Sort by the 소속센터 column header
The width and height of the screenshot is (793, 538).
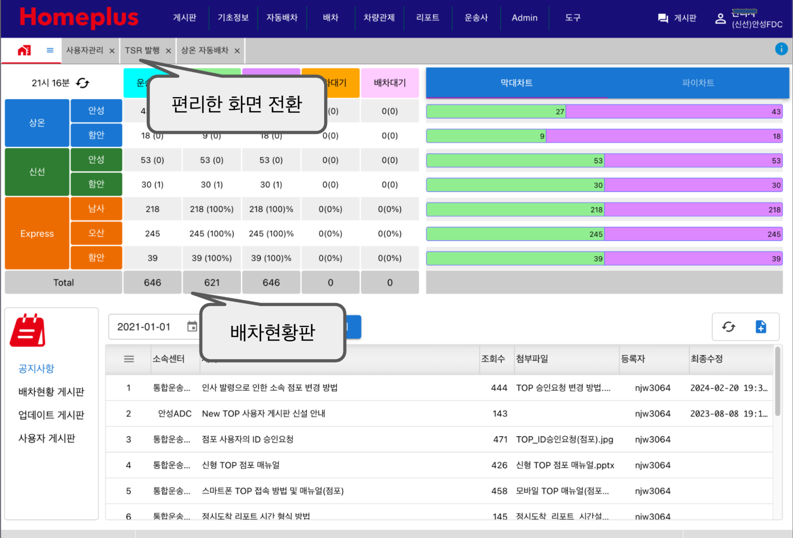click(169, 359)
